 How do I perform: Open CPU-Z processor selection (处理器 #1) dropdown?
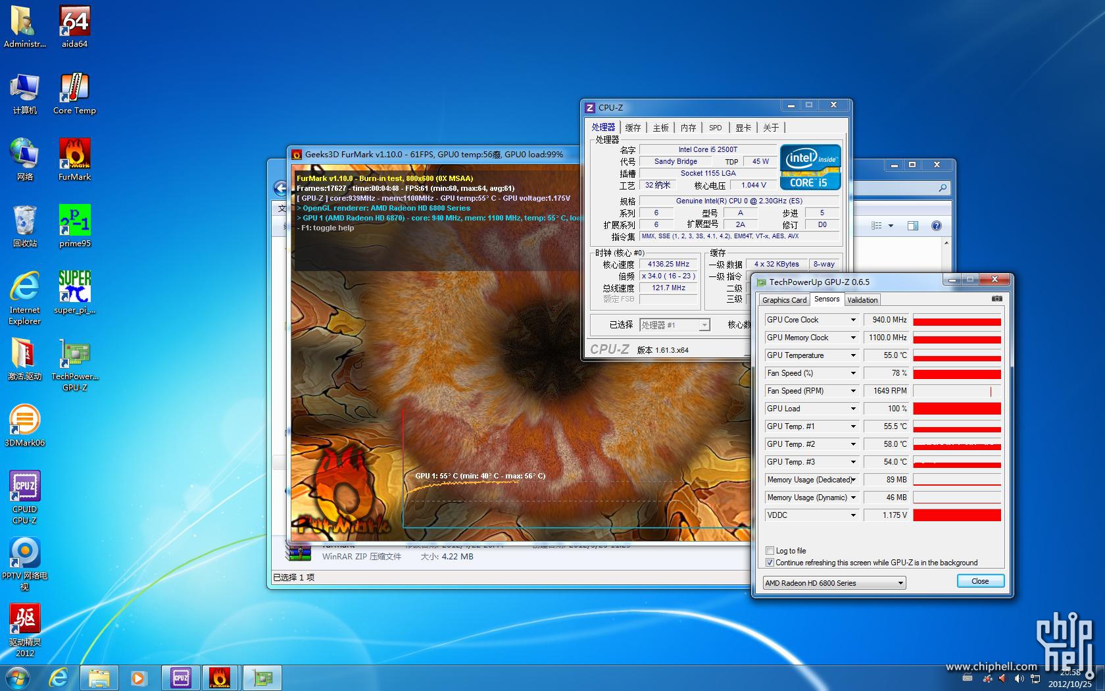click(674, 325)
